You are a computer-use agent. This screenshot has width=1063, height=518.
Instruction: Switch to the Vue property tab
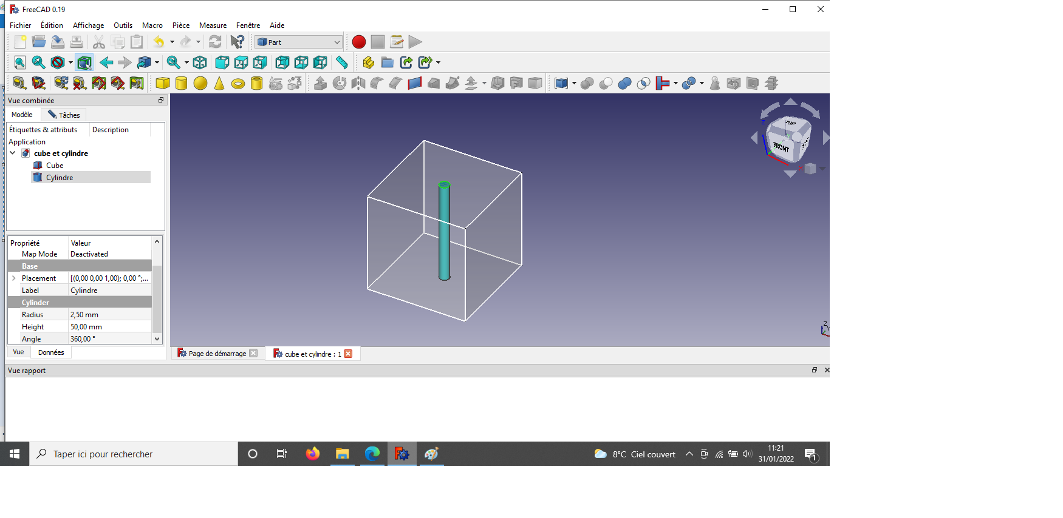pyautogui.click(x=19, y=352)
